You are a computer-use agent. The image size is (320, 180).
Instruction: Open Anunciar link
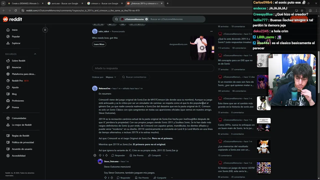tap(16, 67)
